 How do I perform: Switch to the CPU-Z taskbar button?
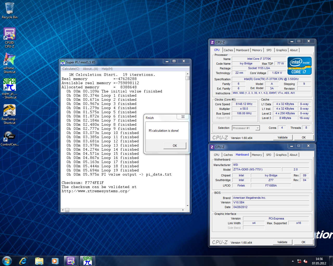coord(71,261)
